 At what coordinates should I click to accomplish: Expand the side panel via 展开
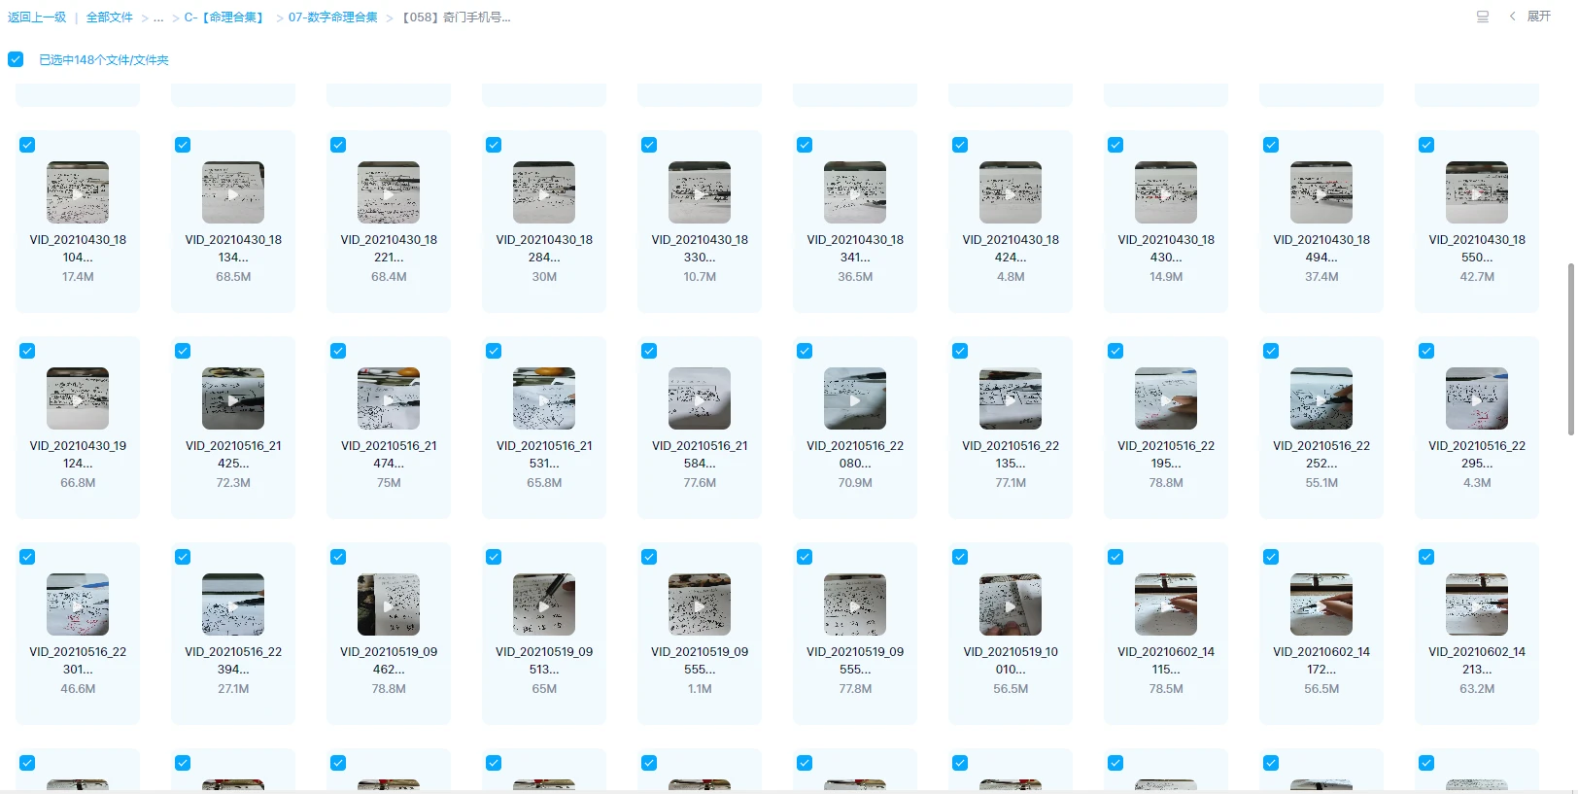pyautogui.click(x=1530, y=17)
